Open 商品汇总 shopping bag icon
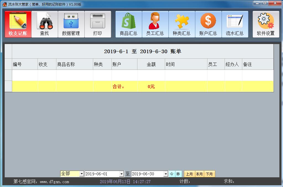Viewport: 283px width, 187px height. [129, 24]
